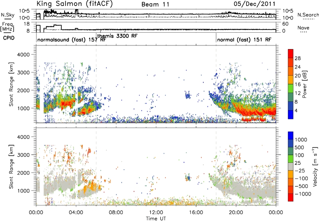Click Slant Range label of the velocity panel
Viewport: 319px width, 221px height.
pos(11,167)
